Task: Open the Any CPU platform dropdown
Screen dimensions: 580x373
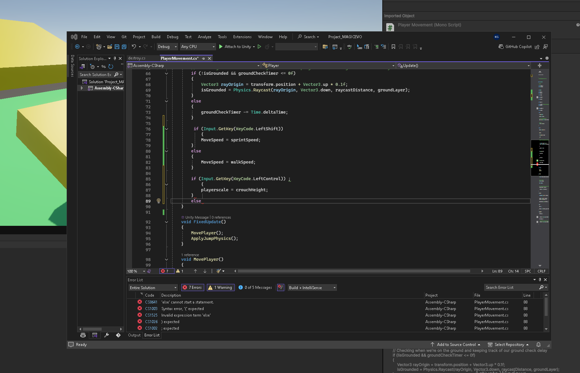Action: [198, 47]
